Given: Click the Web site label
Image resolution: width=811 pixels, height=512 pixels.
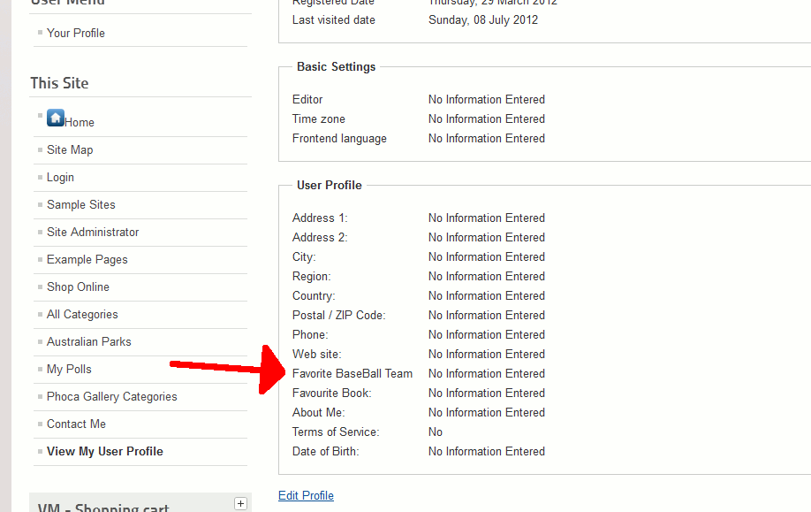Looking at the screenshot, I should pyautogui.click(x=316, y=355).
